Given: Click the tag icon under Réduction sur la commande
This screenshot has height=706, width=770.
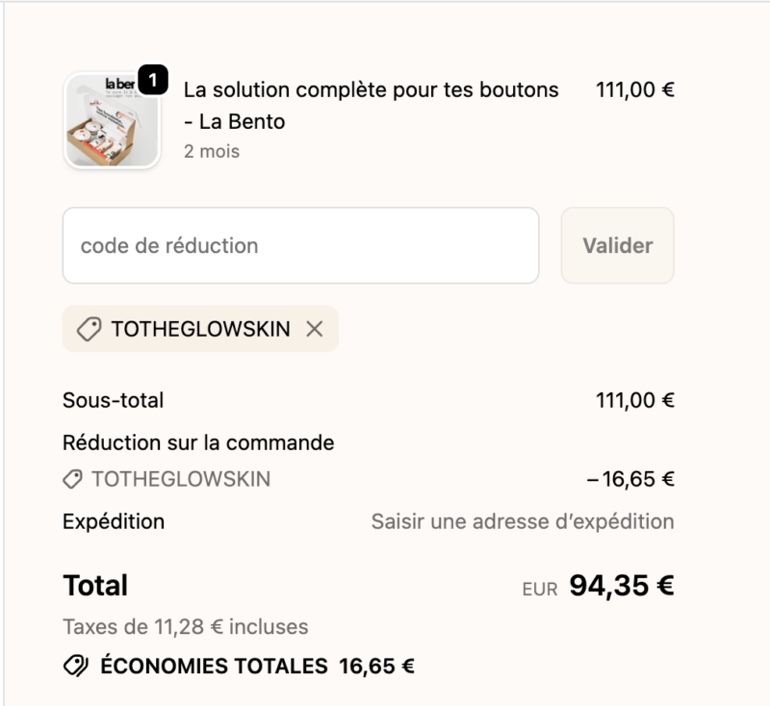Looking at the screenshot, I should [72, 478].
